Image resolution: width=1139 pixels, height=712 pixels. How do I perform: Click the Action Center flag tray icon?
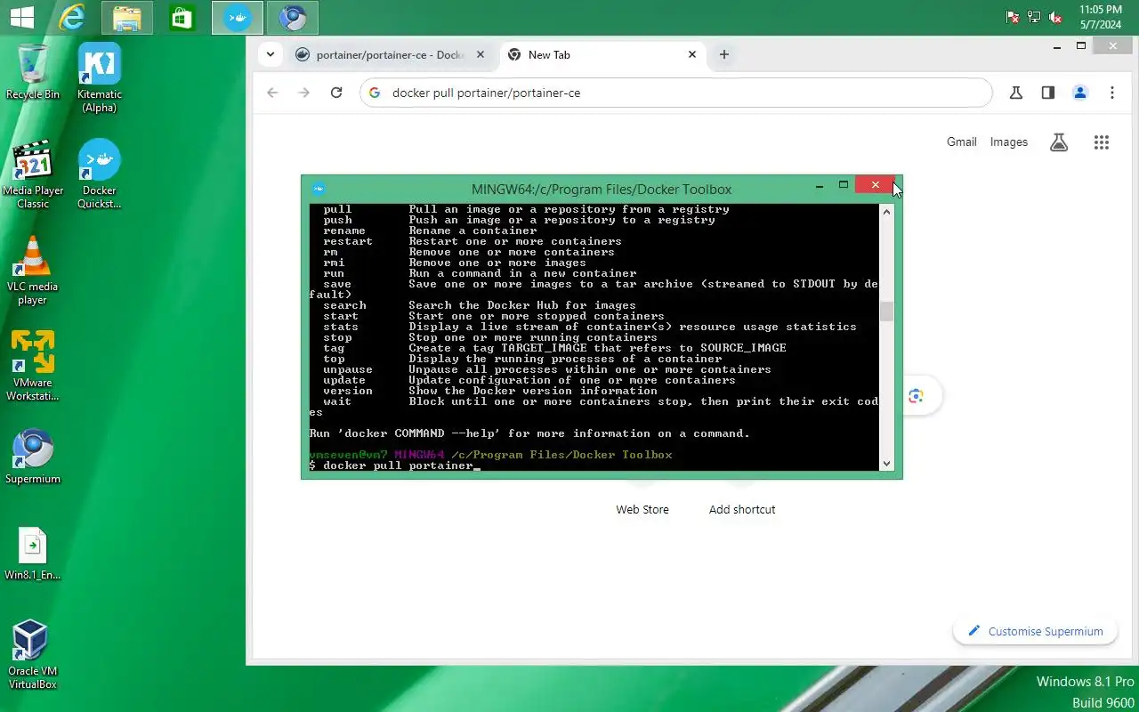pos(1013,17)
